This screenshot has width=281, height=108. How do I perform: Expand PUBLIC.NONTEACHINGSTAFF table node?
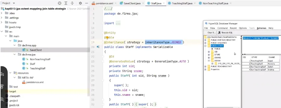click(205, 40)
